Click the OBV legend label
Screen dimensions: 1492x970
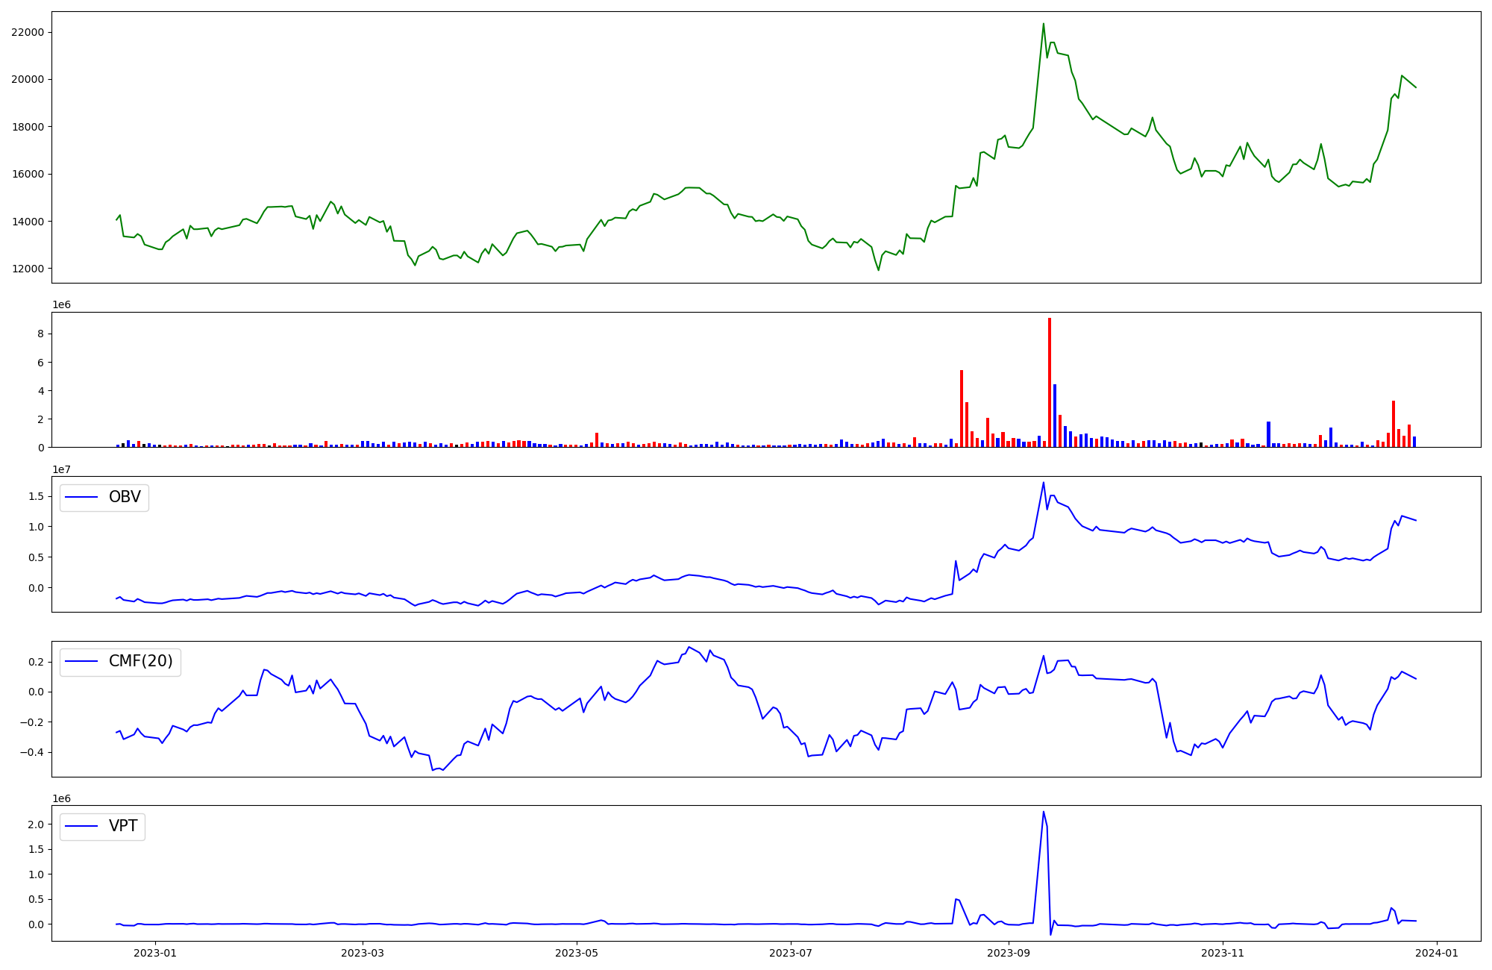point(125,498)
